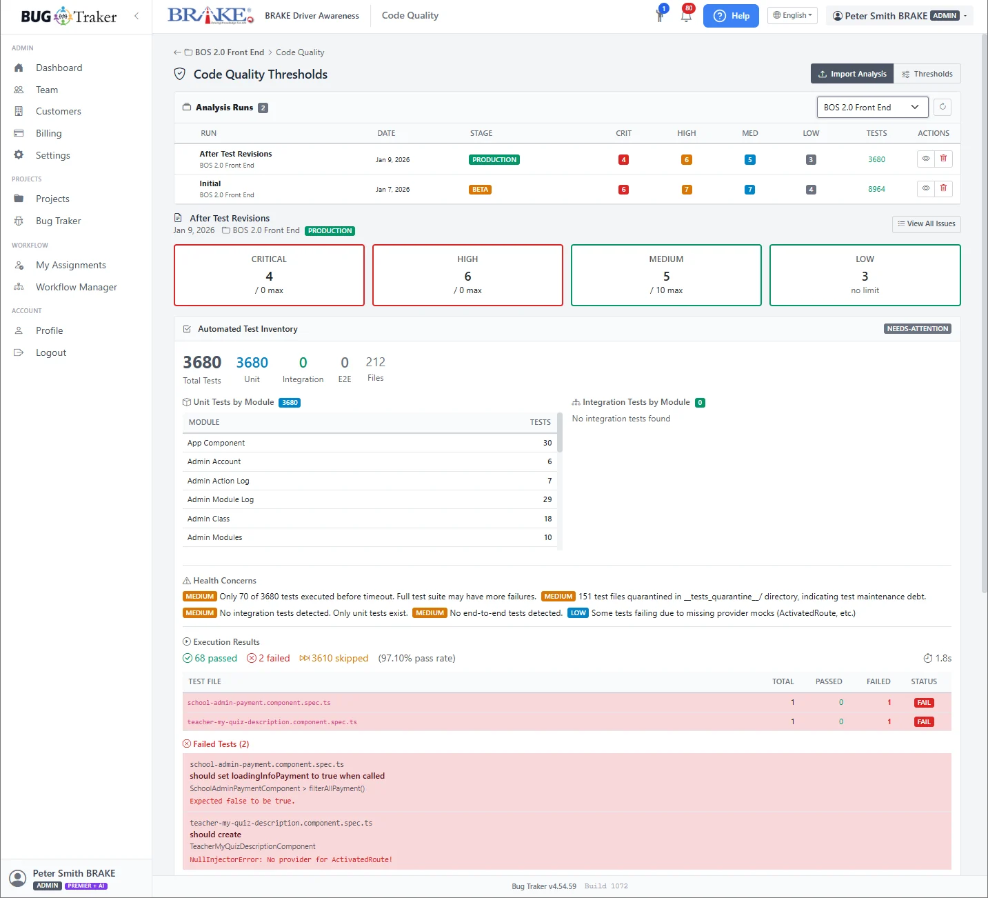This screenshot has height=898, width=988.
Task: Click the teacher-my-quiz-description.component.spec.ts result row
Action: [x=567, y=722]
